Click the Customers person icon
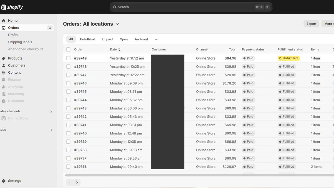334x188 pixels. click(x=4, y=65)
